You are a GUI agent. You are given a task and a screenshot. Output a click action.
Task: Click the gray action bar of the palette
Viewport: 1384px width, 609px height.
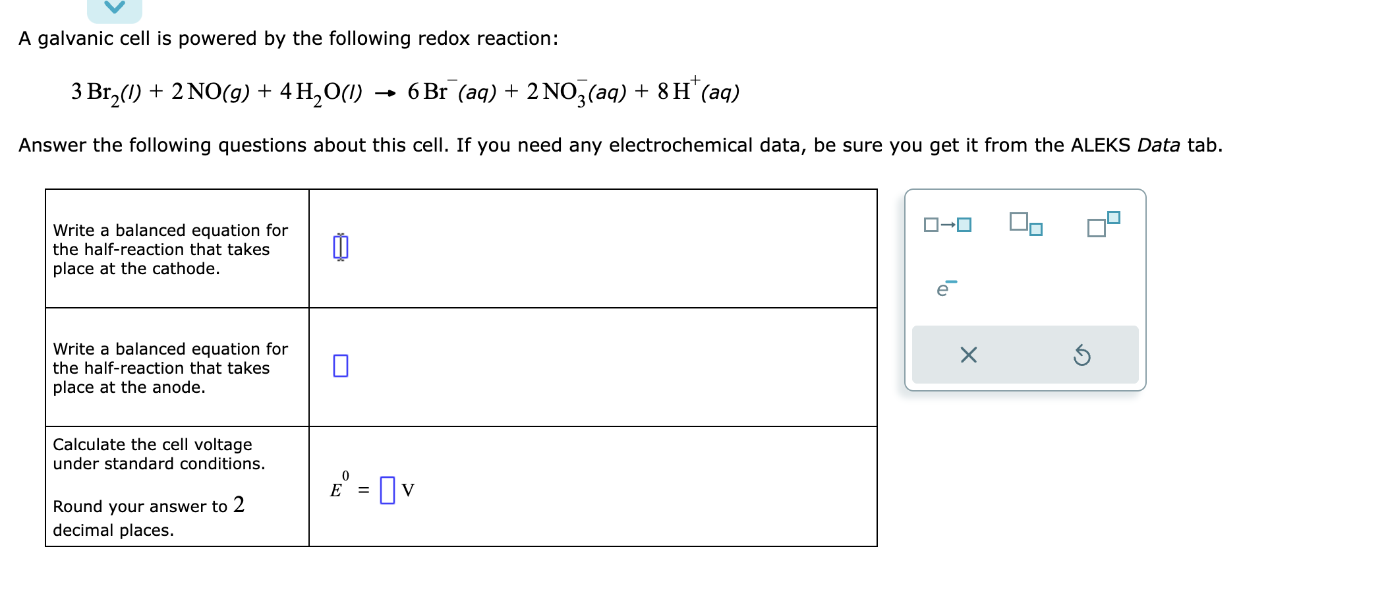point(1025,356)
